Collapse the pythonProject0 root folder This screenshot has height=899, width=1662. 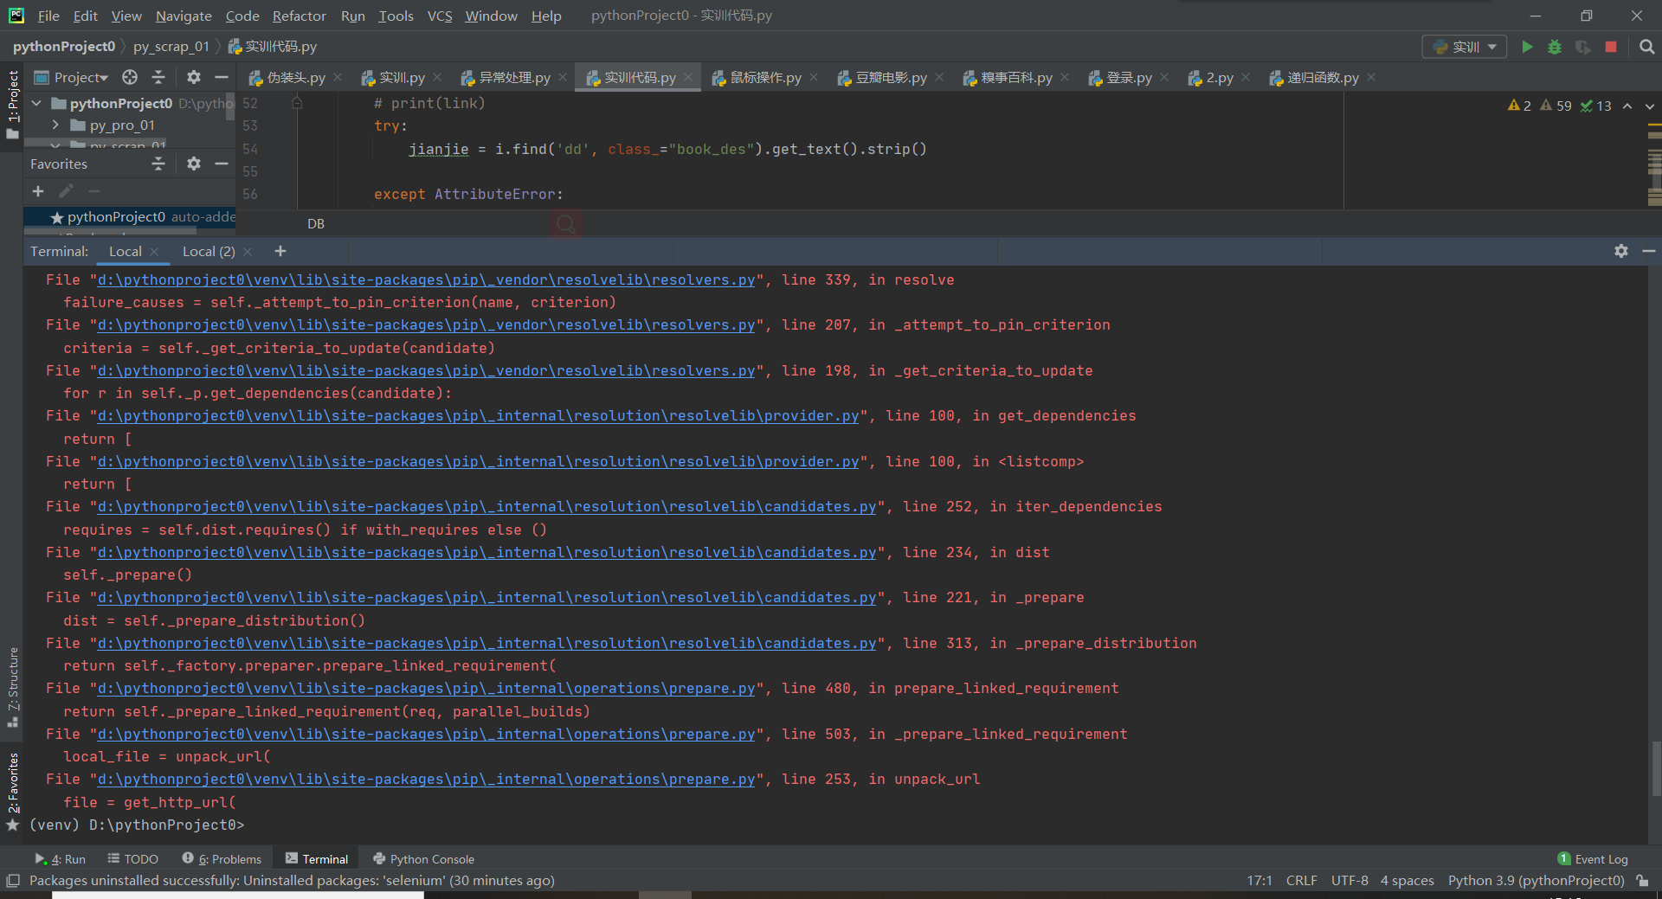[36, 103]
